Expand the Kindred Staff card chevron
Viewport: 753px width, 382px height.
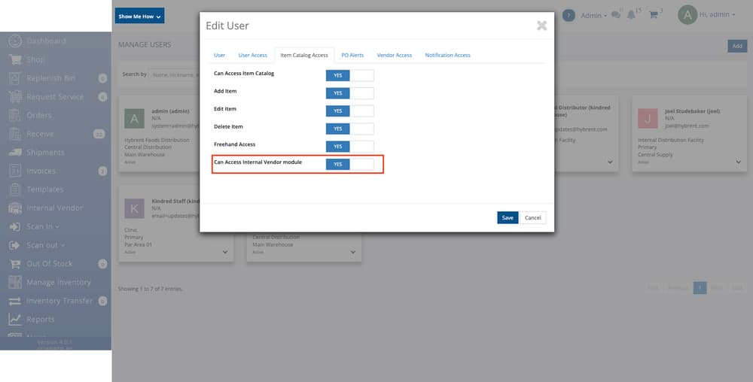point(224,252)
